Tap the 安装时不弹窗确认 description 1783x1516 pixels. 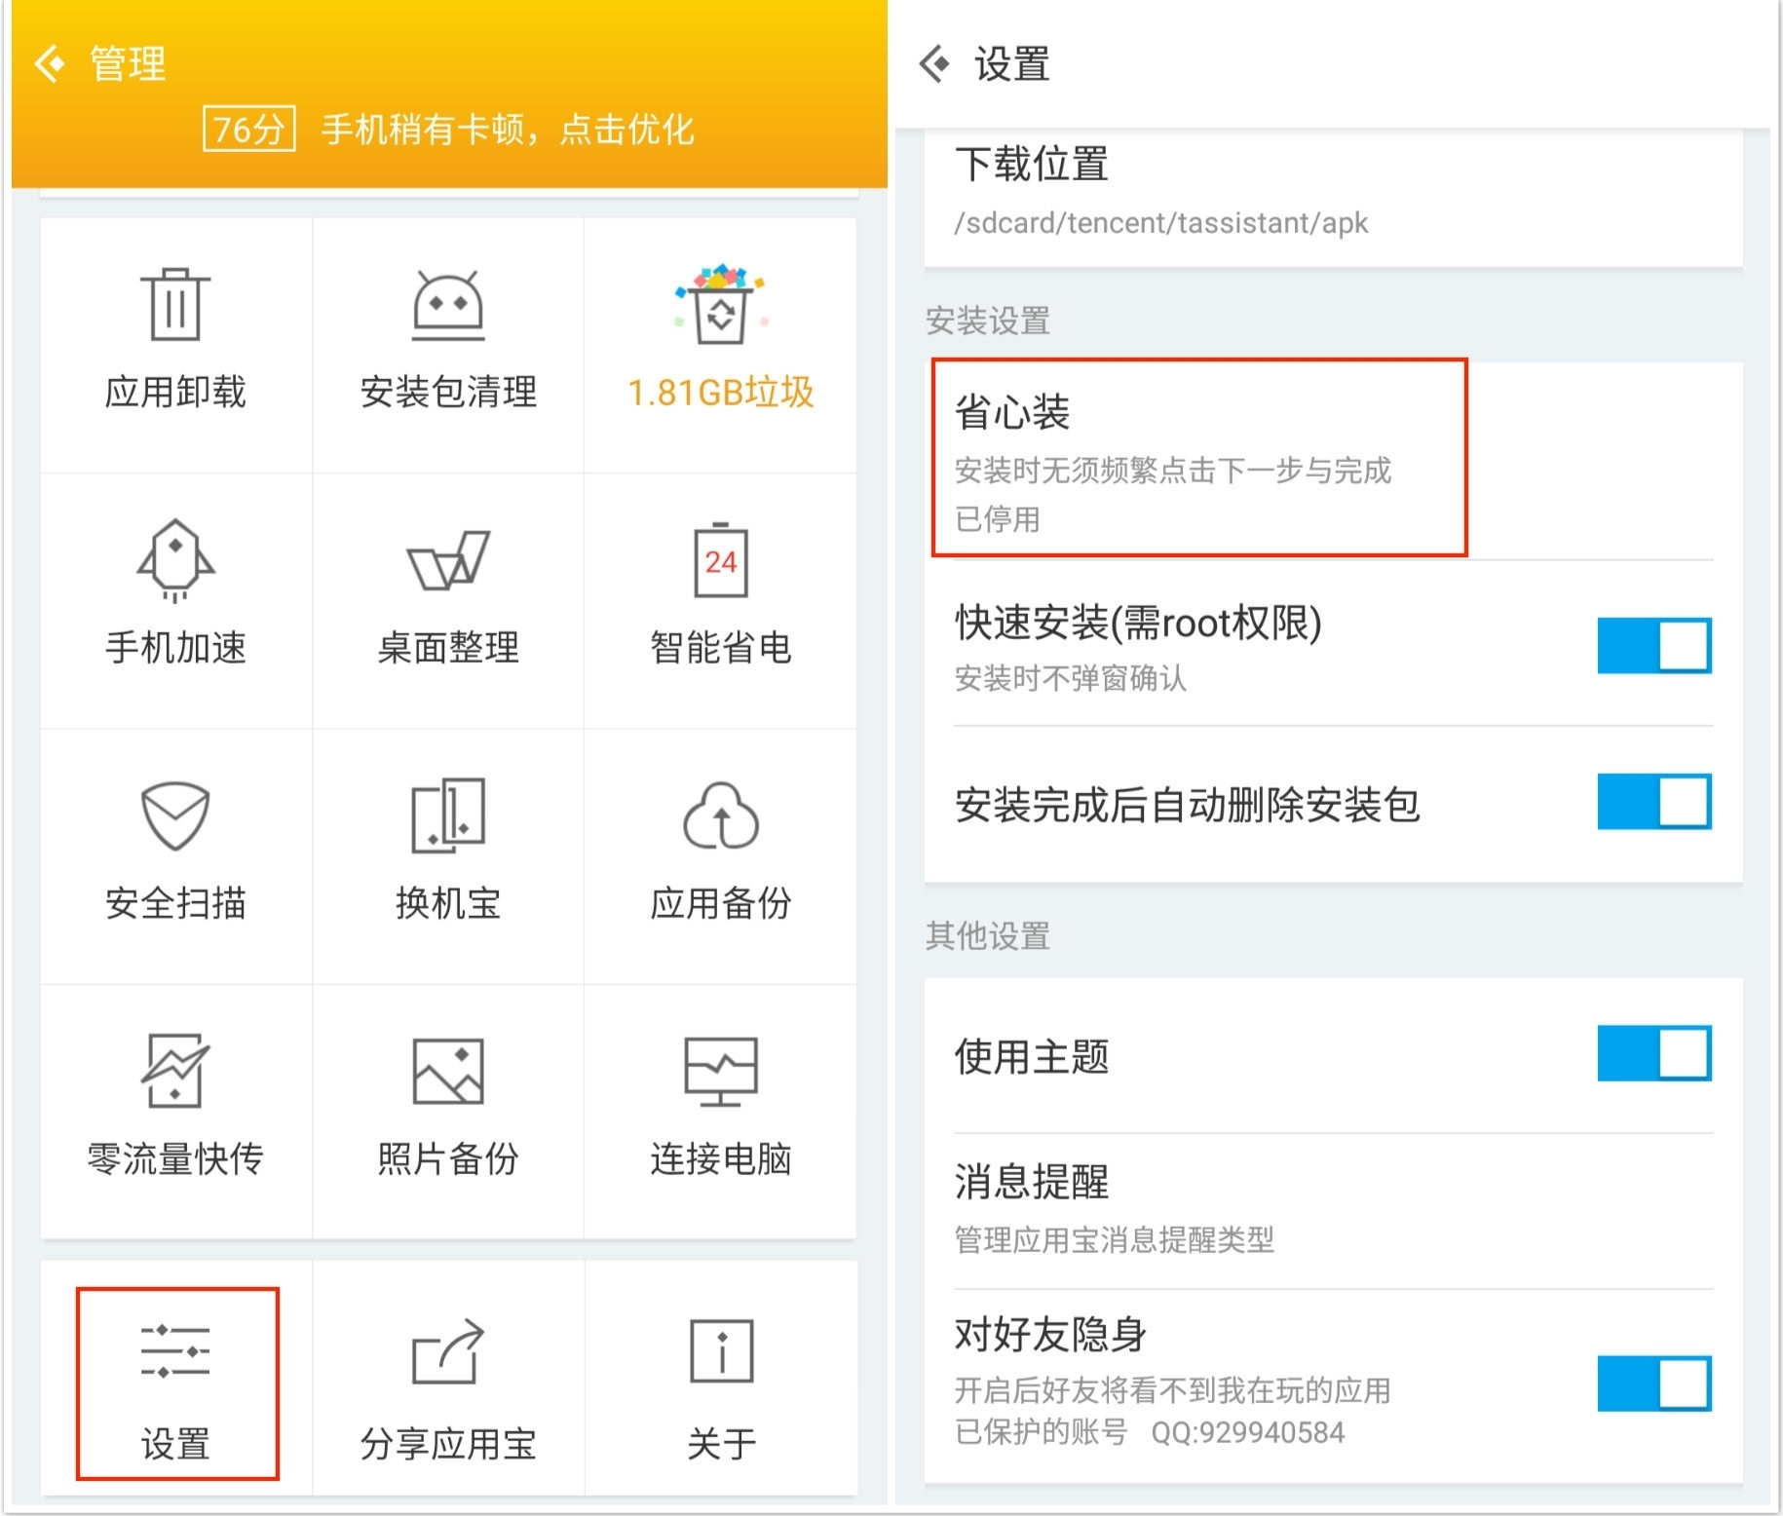tap(1071, 678)
